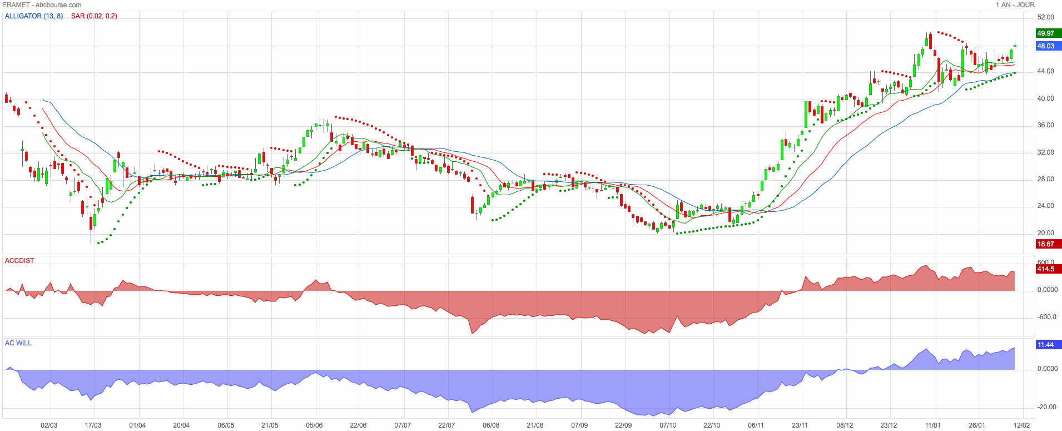
Task: Click the 28.00 price axis label
Action: click(1046, 179)
